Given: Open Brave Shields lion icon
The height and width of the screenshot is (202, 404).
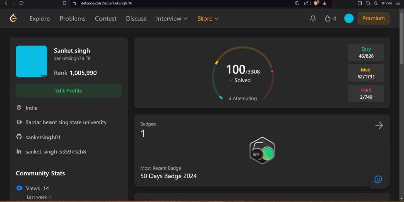Looking at the screenshot, I should (x=316, y=3).
